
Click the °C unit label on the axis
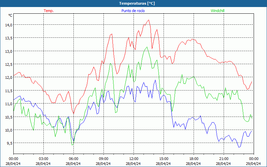click(x=10, y=15)
